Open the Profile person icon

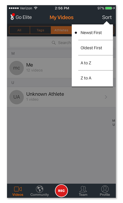(105, 189)
